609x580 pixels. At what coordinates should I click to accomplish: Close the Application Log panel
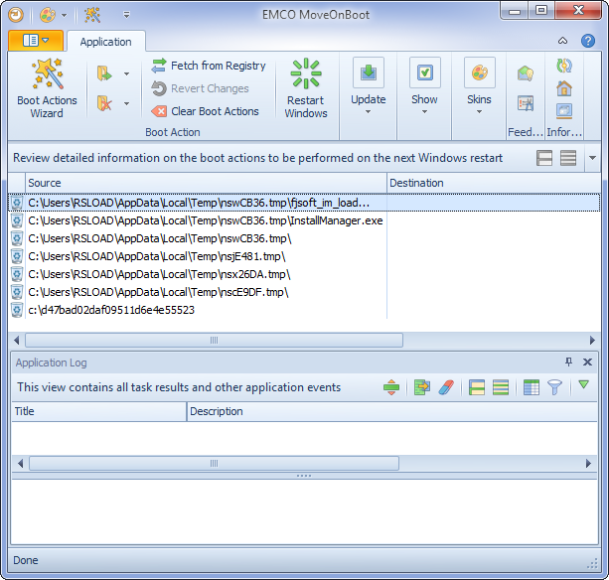click(x=587, y=362)
